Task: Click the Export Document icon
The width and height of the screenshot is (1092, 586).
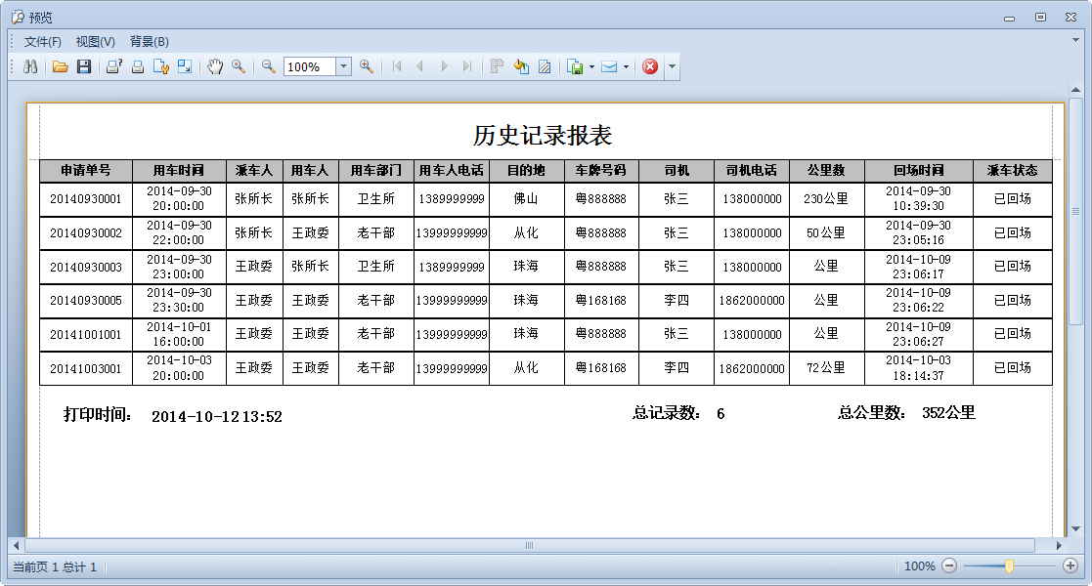Action: 575,66
